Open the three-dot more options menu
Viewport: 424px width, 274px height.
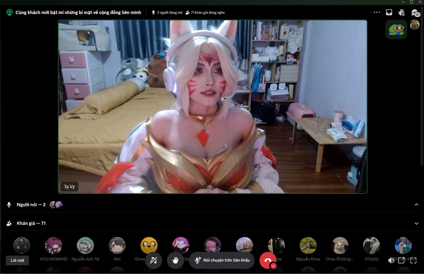377,12
